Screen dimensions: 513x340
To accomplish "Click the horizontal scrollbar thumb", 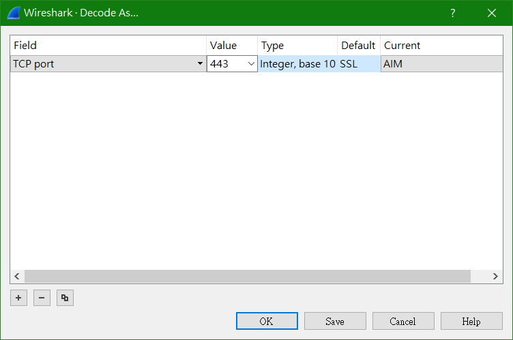I will click(x=248, y=276).
